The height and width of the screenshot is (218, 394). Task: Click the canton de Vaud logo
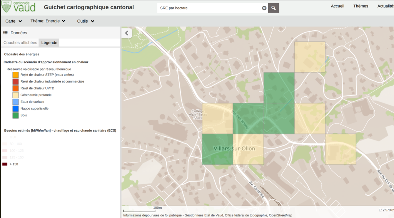coord(18,7)
